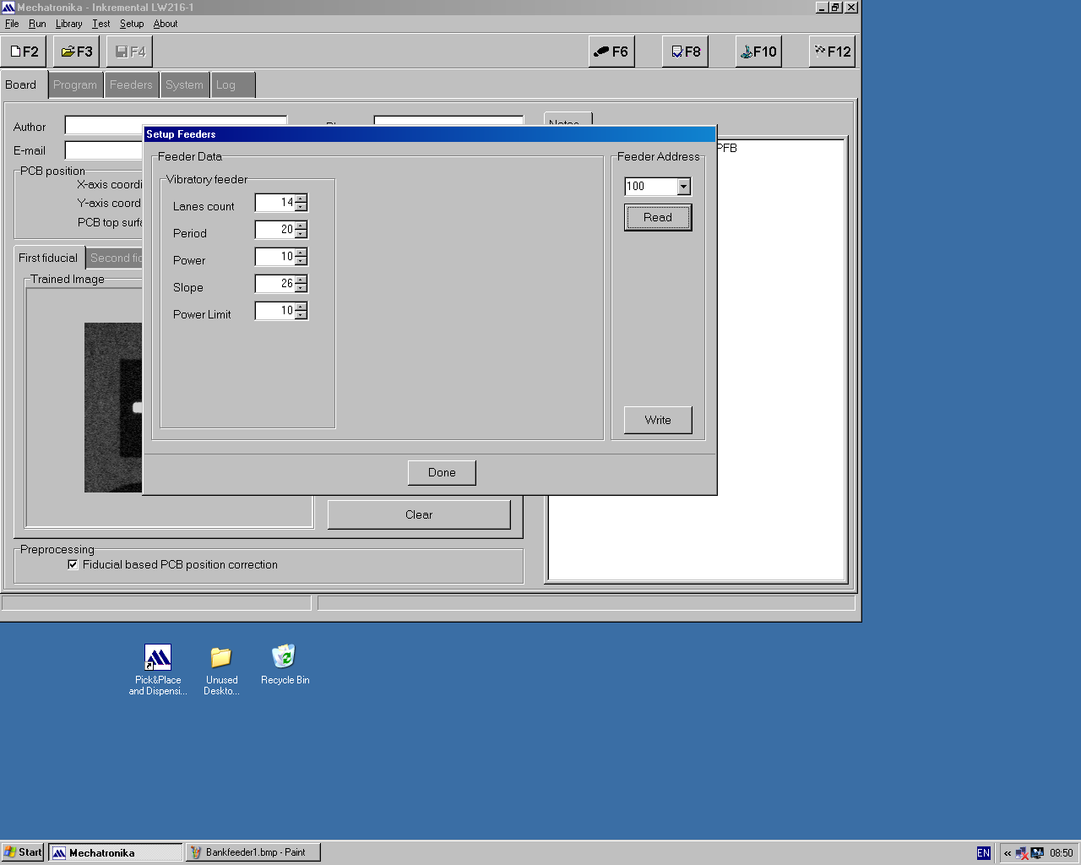
Task: Click the trained fiducial image thumbnail
Action: point(113,407)
